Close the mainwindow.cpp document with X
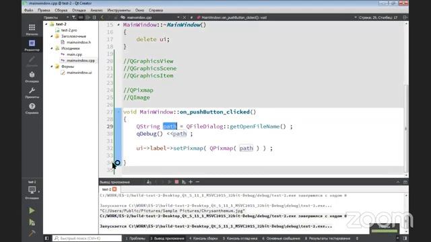 (185, 17)
